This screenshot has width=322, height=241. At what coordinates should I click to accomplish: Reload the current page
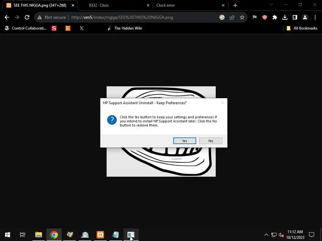pos(27,18)
